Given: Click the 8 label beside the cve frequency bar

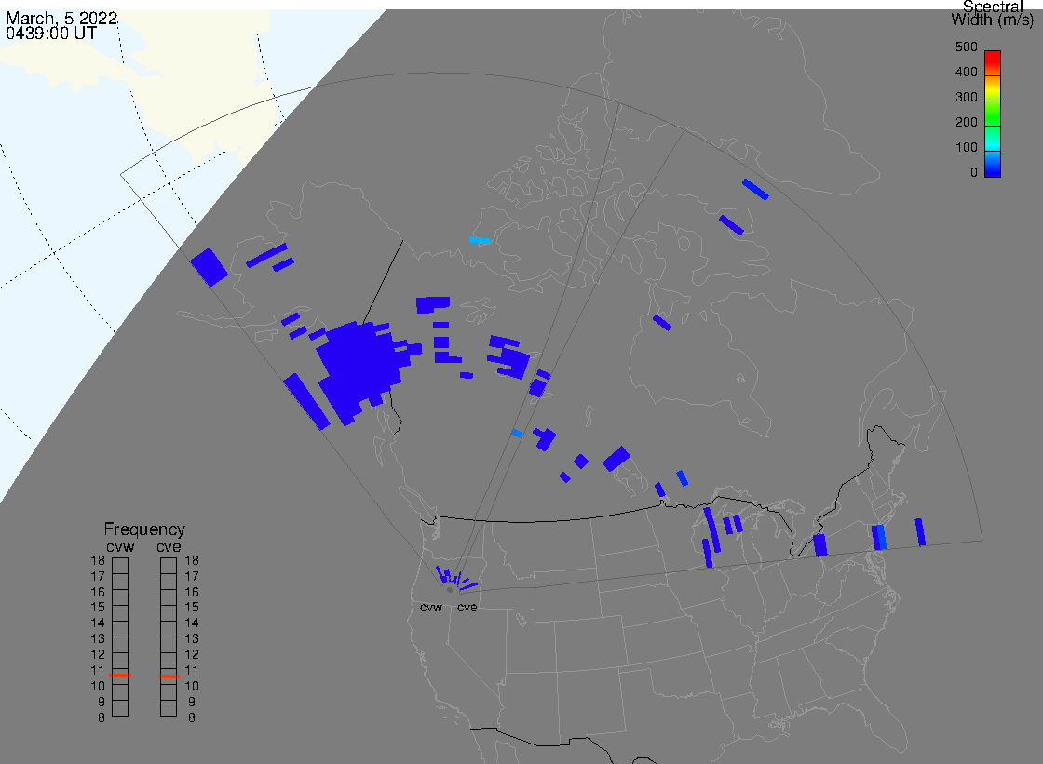Looking at the screenshot, I should click(192, 717).
